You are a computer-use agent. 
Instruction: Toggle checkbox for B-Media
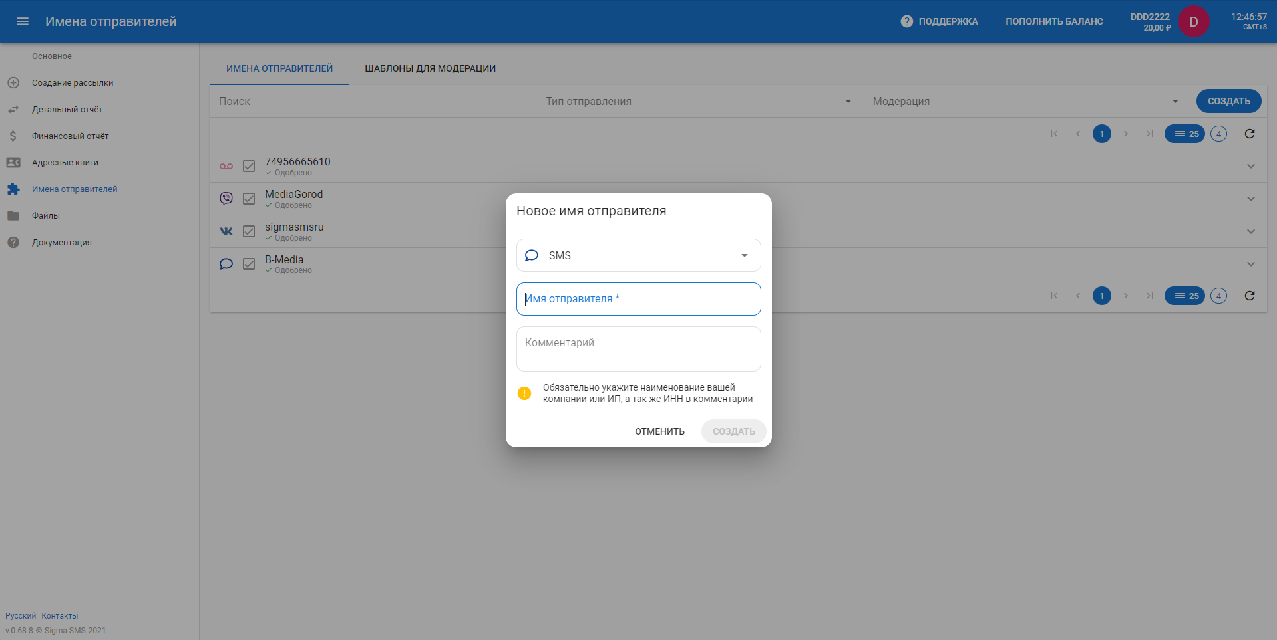tap(249, 264)
